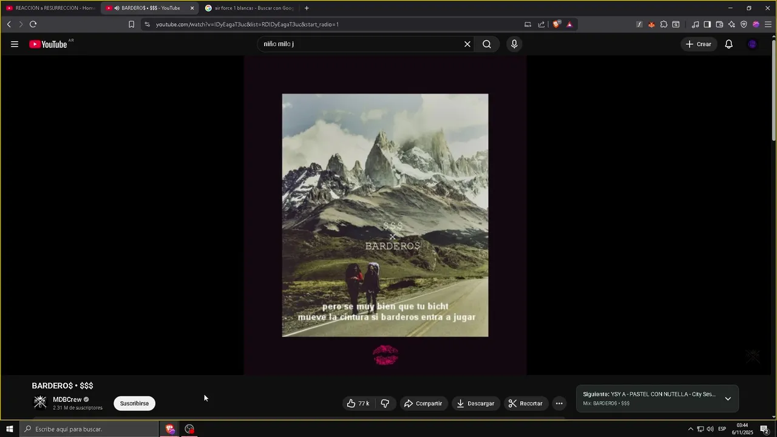This screenshot has width=777, height=437.
Task: Open Brave Rewards triangle icon
Action: point(569,24)
